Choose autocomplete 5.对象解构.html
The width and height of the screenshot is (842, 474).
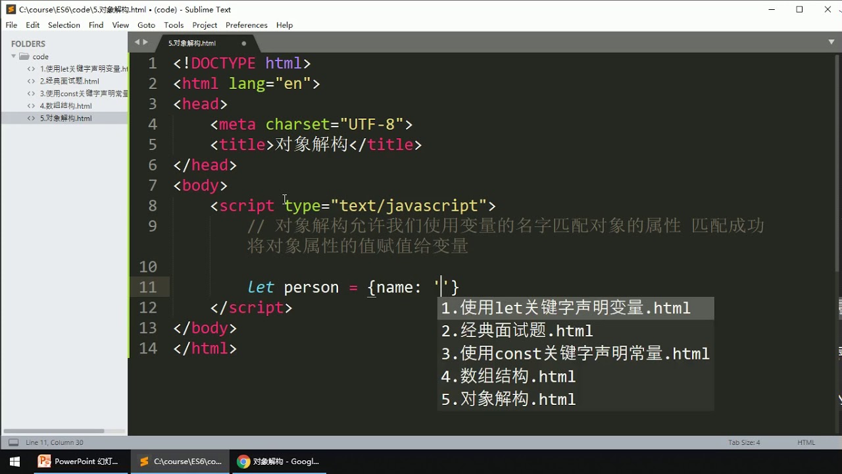coord(576,400)
